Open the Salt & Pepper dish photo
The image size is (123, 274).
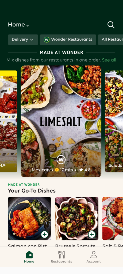pyautogui.click(x=113, y=219)
